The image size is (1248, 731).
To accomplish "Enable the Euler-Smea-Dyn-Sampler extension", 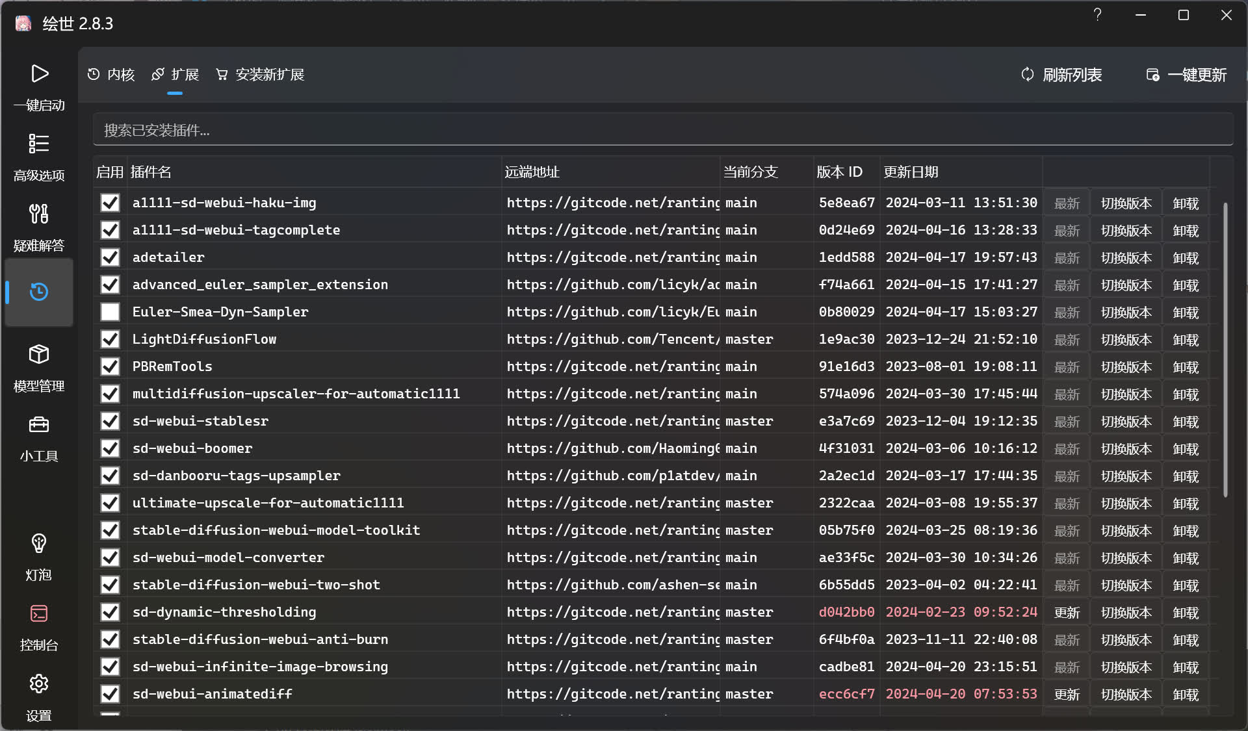I will [110, 311].
